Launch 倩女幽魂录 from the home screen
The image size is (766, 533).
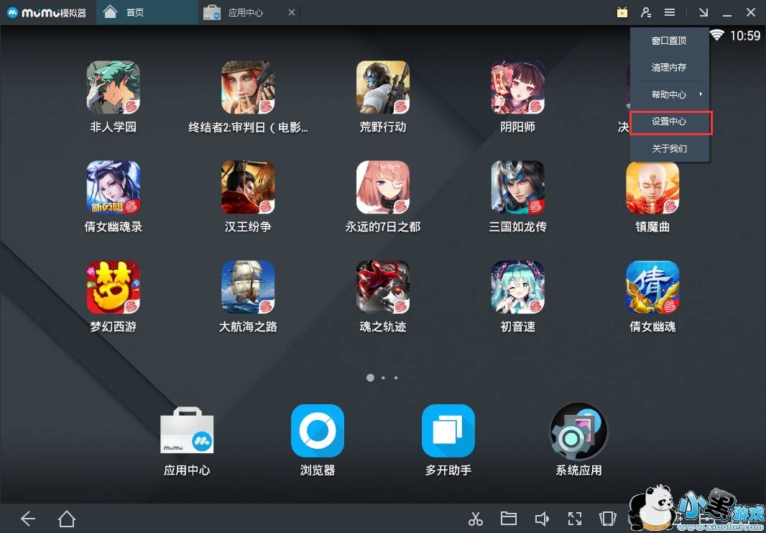[x=114, y=187]
